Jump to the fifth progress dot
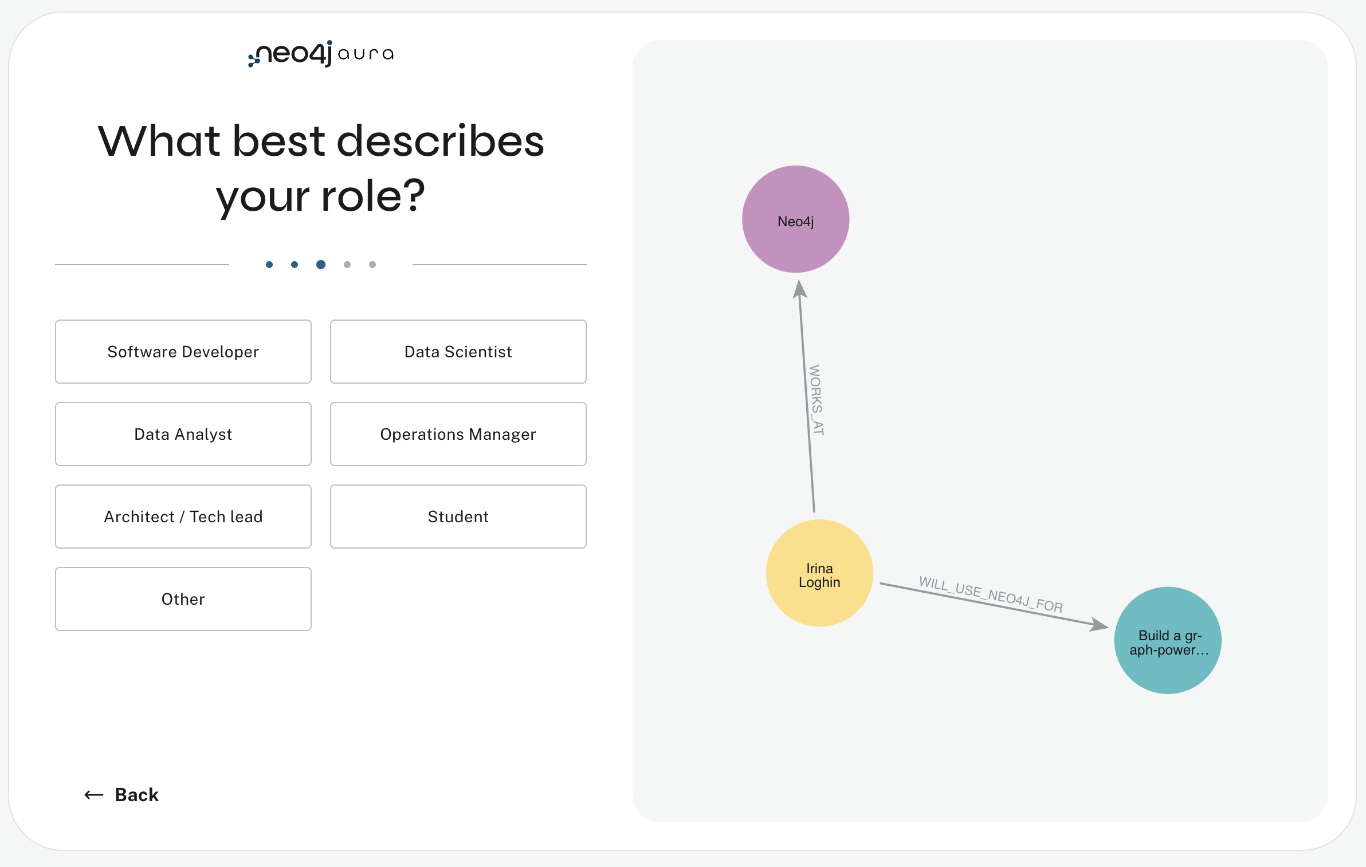Screen dimensions: 1366x867 (x=372, y=265)
